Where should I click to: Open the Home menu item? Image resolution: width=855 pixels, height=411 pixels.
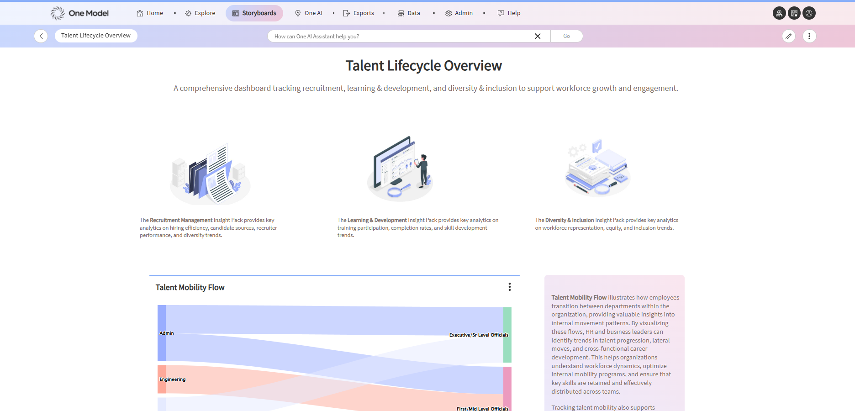(x=150, y=13)
